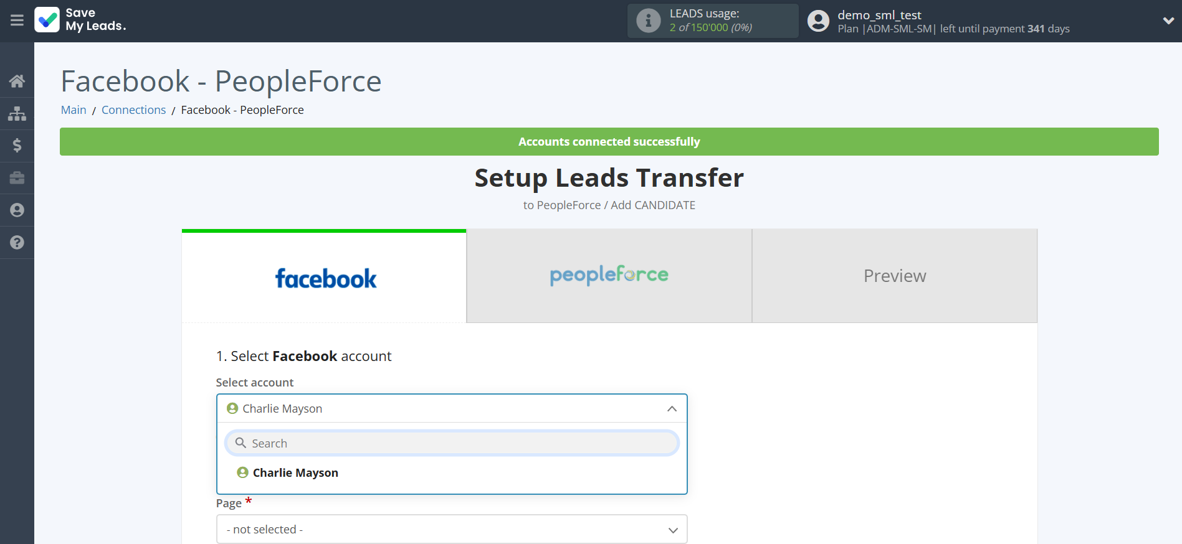Go to Home in sidebar
Viewport: 1182px width, 544px height.
click(x=17, y=81)
